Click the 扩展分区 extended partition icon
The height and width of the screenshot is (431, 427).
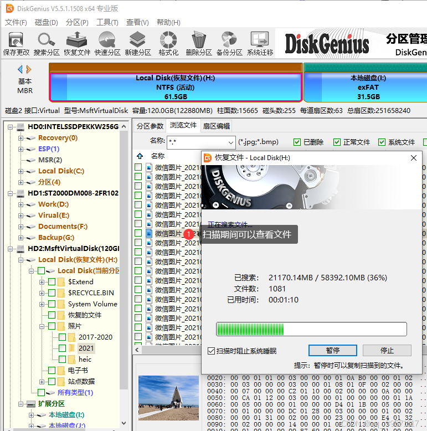click(31, 404)
